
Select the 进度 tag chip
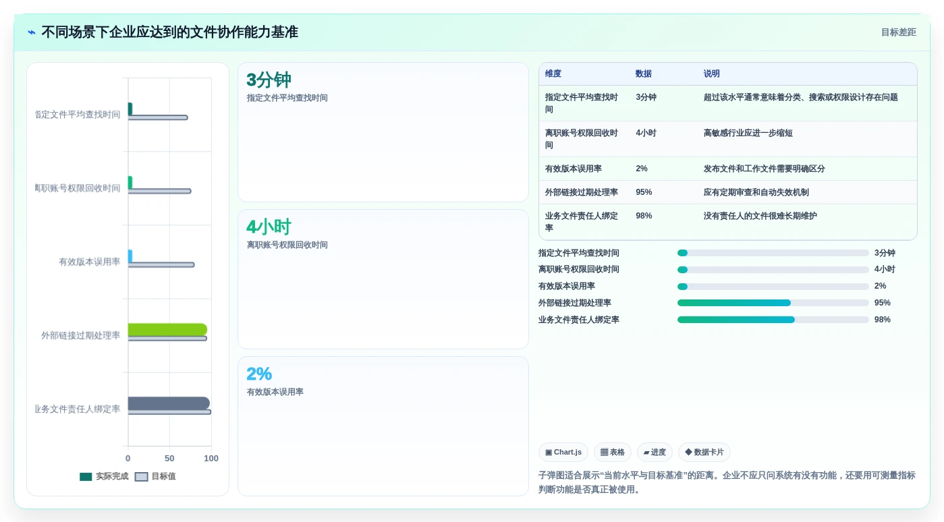click(x=655, y=453)
